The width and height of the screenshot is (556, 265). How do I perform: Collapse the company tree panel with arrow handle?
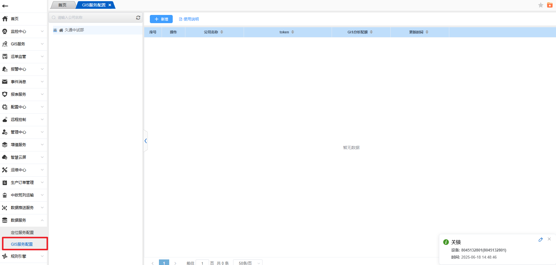pos(145,141)
